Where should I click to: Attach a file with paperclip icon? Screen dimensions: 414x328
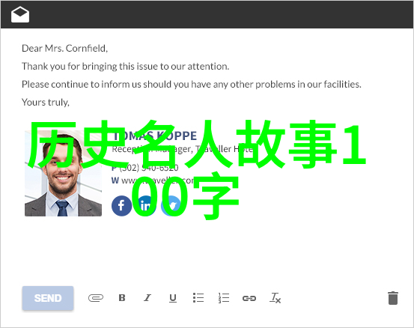point(96,298)
